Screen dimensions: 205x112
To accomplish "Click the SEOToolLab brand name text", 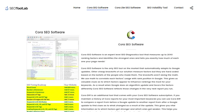I will click(x=19, y=8).
